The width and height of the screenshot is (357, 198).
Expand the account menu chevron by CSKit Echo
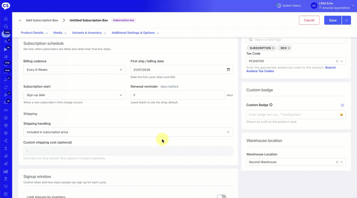353,5
